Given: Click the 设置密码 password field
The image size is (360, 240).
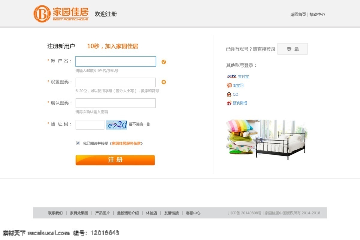Looking at the screenshot, I should 116,82.
